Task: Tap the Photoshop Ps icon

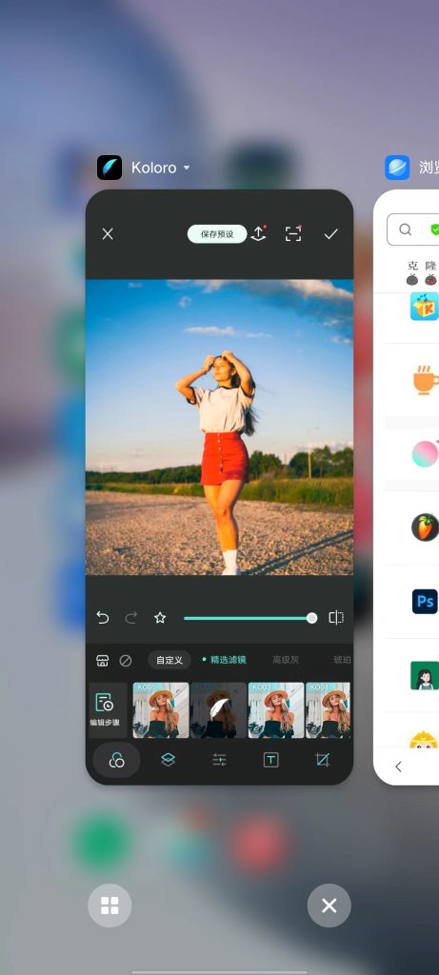Action: [x=426, y=602]
